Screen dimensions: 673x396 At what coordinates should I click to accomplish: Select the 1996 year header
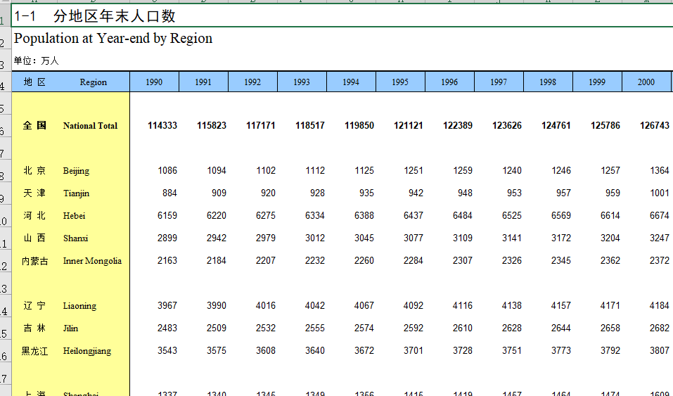(x=449, y=82)
